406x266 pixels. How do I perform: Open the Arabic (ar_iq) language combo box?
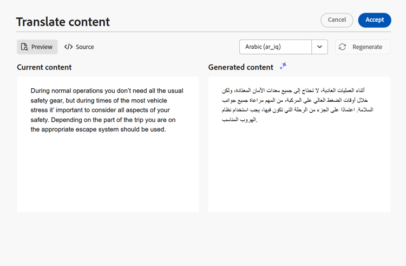click(x=284, y=47)
